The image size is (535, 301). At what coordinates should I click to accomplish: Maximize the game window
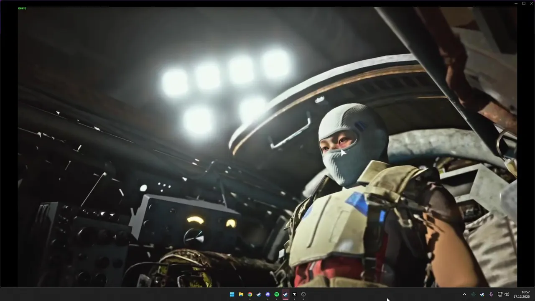tap(524, 3)
